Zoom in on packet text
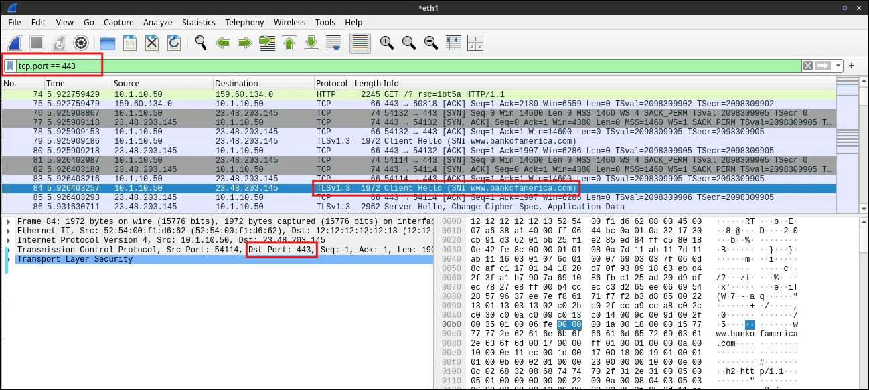Image resolution: width=869 pixels, height=390 pixels. (386, 43)
